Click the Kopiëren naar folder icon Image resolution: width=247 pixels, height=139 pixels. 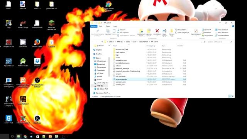[149, 31]
